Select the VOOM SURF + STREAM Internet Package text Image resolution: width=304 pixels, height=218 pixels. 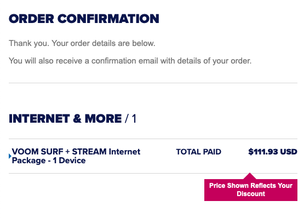point(76,156)
